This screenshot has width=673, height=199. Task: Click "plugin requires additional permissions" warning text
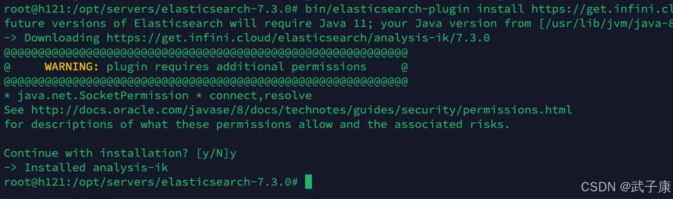[236, 67]
